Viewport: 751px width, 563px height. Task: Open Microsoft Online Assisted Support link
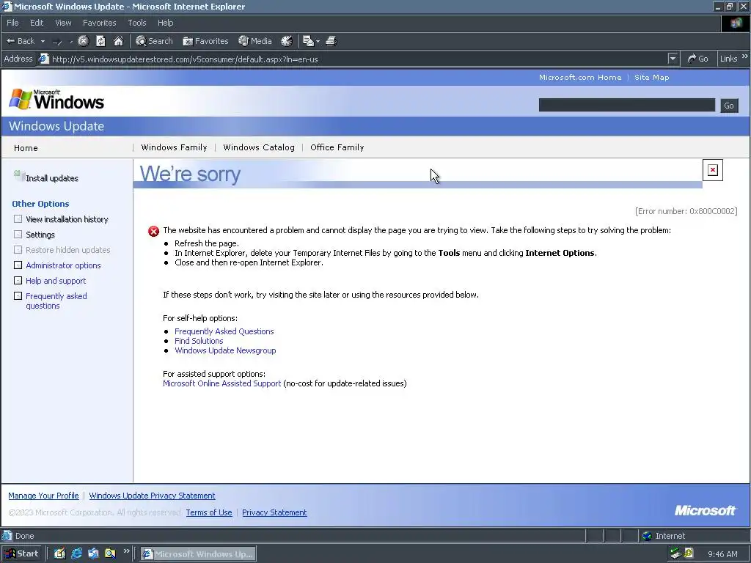click(221, 383)
